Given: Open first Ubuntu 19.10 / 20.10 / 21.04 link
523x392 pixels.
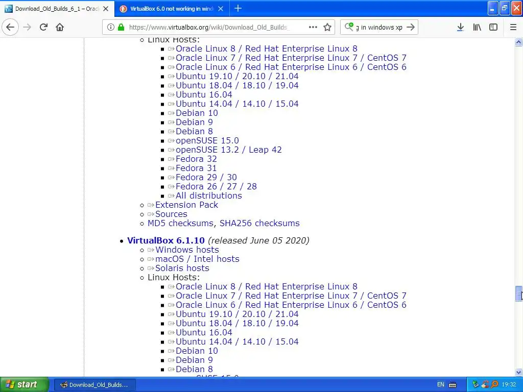Looking at the screenshot, I should (237, 76).
